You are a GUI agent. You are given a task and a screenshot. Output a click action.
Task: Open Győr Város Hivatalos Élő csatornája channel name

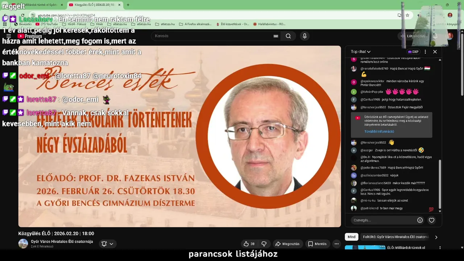62,241
